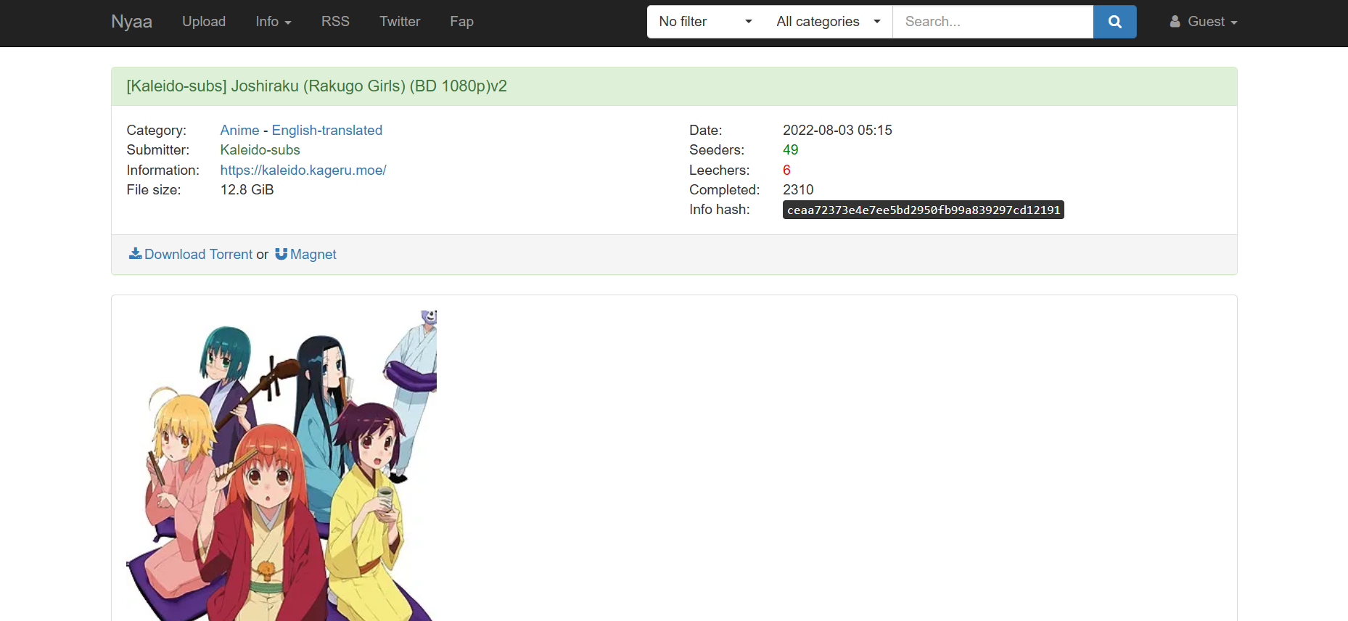Open the Anime category link
This screenshot has height=621, width=1348.
239,131
